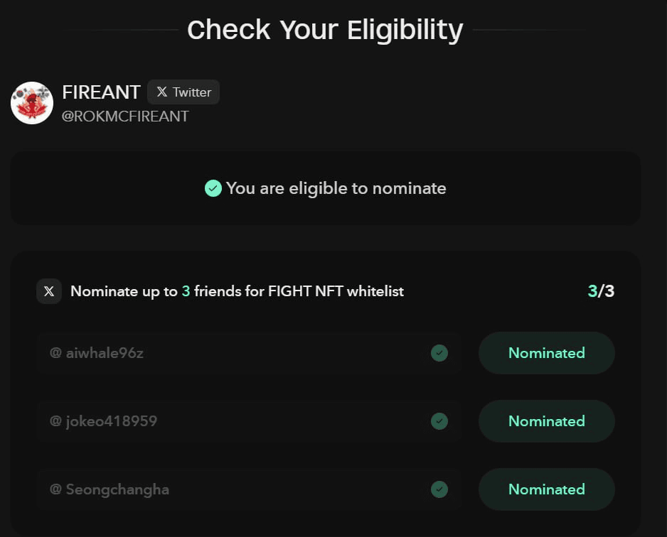Click the FIREANT profile avatar image
The width and height of the screenshot is (667, 537).
(x=32, y=102)
